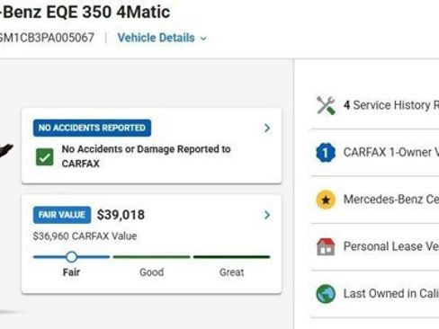Open the Mercedes-Benz Certified row

pos(375,200)
